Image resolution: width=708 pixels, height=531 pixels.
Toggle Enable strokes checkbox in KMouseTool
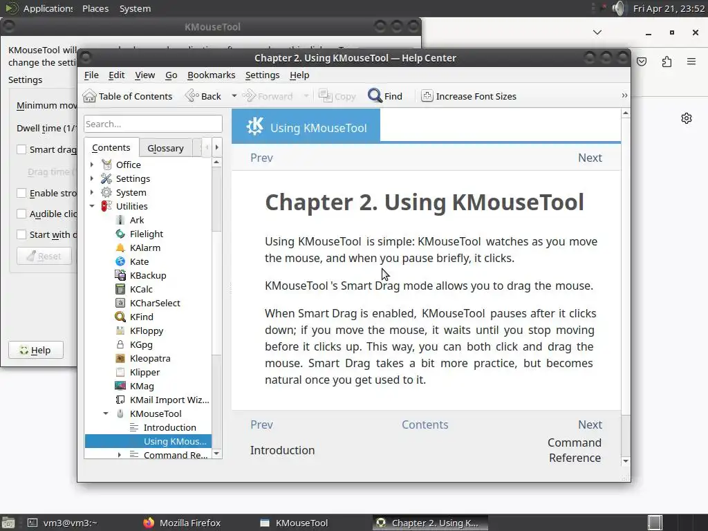[x=21, y=194]
